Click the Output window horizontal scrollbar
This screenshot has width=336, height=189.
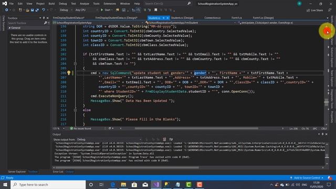[x=127, y=167]
